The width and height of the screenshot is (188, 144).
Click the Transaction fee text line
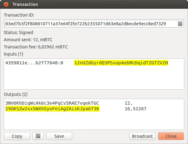pyautogui.click(x=36, y=47)
